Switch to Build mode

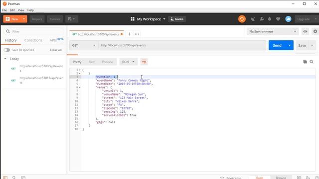tap(260, 178)
